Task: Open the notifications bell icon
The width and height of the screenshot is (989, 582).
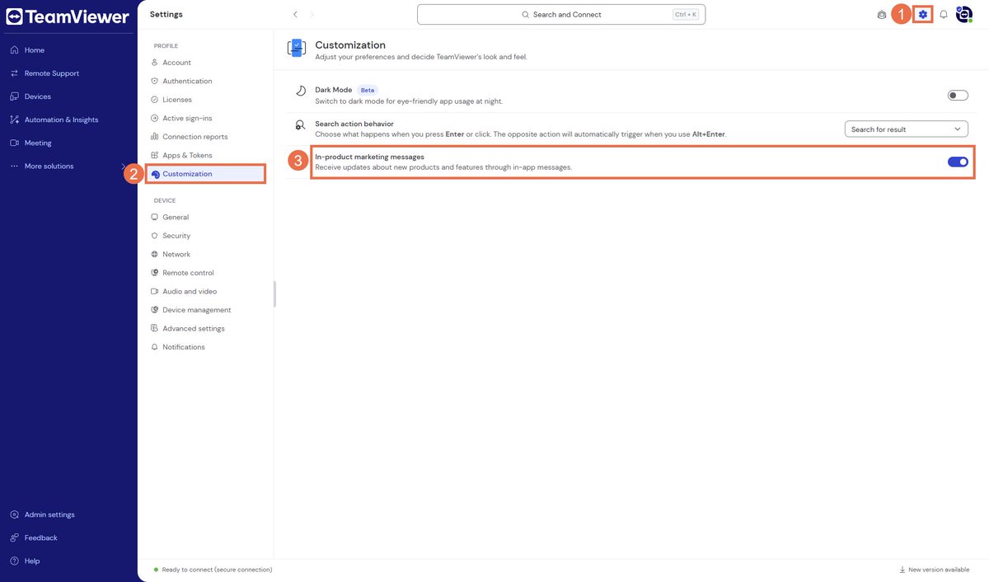Action: [x=944, y=14]
